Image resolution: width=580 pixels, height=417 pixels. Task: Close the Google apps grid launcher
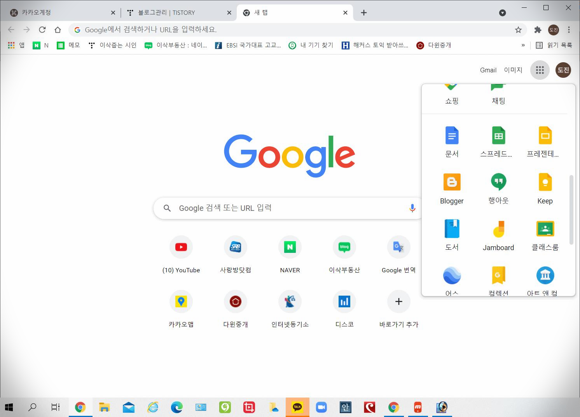point(540,70)
